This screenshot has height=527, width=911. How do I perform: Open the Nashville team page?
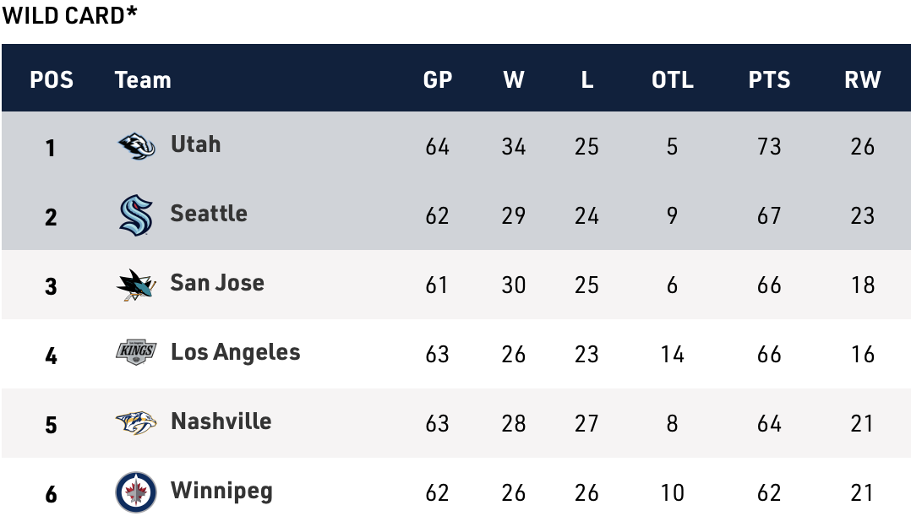point(221,421)
